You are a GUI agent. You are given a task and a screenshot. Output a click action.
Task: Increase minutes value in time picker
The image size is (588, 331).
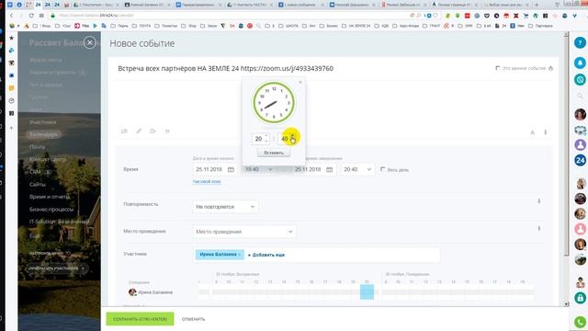(292, 136)
